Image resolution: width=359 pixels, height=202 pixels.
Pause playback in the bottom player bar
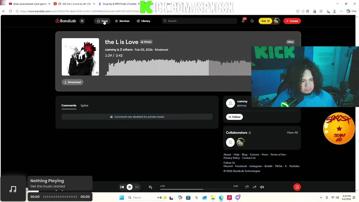(x=130, y=187)
